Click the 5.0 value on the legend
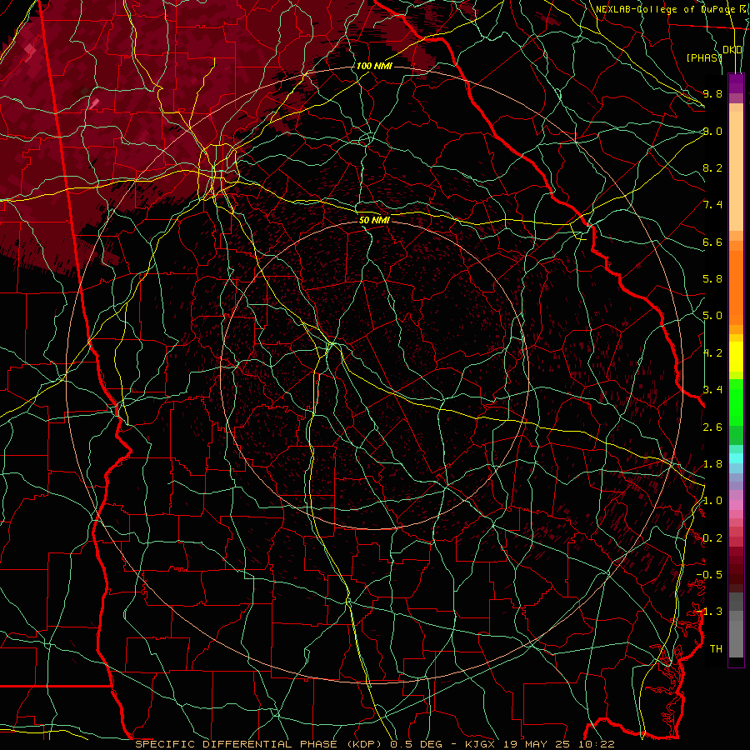Screen dimensions: 750x750 pos(712,316)
